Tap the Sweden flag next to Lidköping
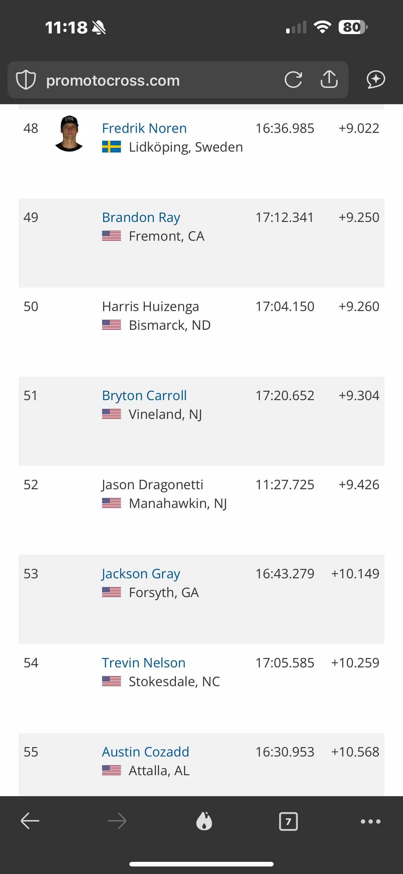 (x=112, y=147)
